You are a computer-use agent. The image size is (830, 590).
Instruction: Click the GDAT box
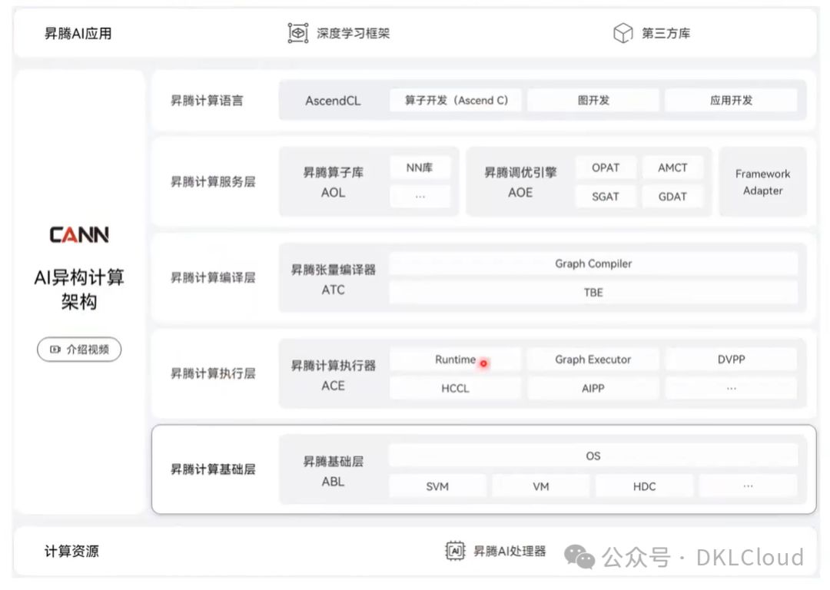pyautogui.click(x=672, y=197)
